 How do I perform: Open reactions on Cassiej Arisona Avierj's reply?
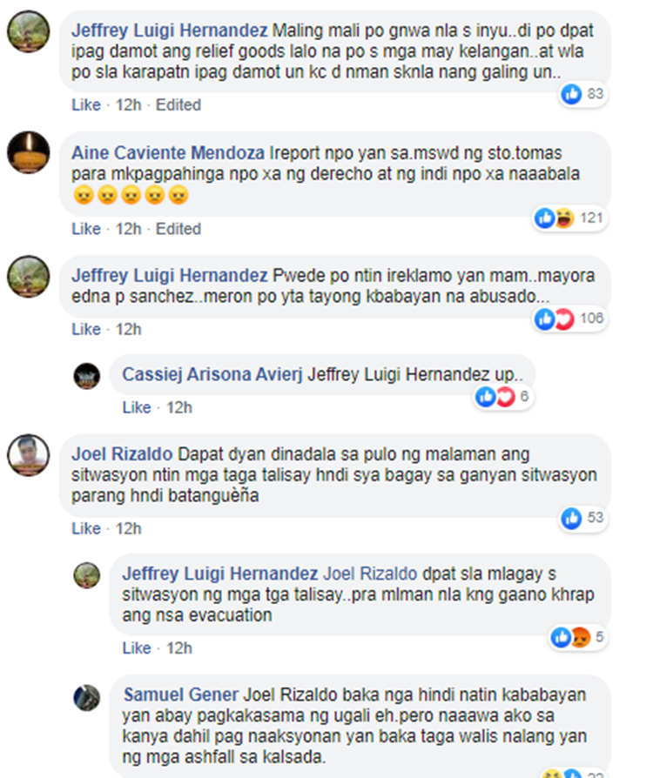tap(502, 397)
